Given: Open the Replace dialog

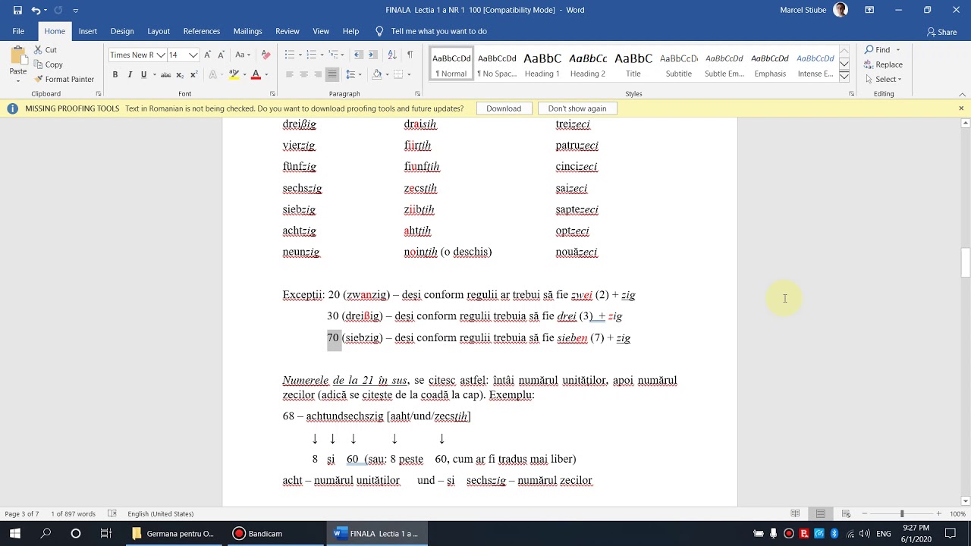Looking at the screenshot, I should click(883, 64).
